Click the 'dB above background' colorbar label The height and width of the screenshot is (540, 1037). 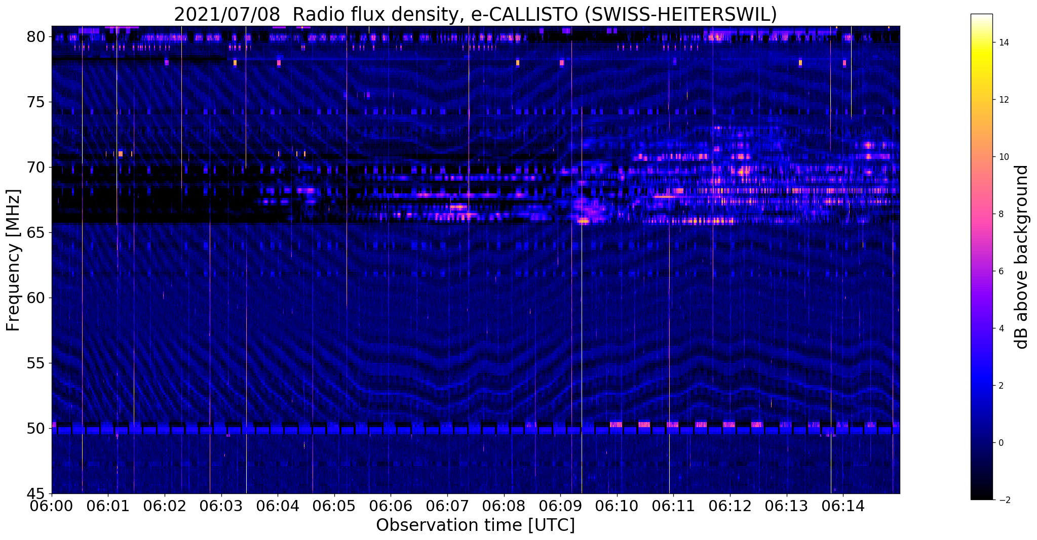1021,257
